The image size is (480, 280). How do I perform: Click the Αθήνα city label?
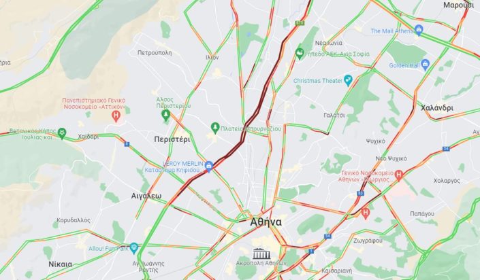(266, 222)
